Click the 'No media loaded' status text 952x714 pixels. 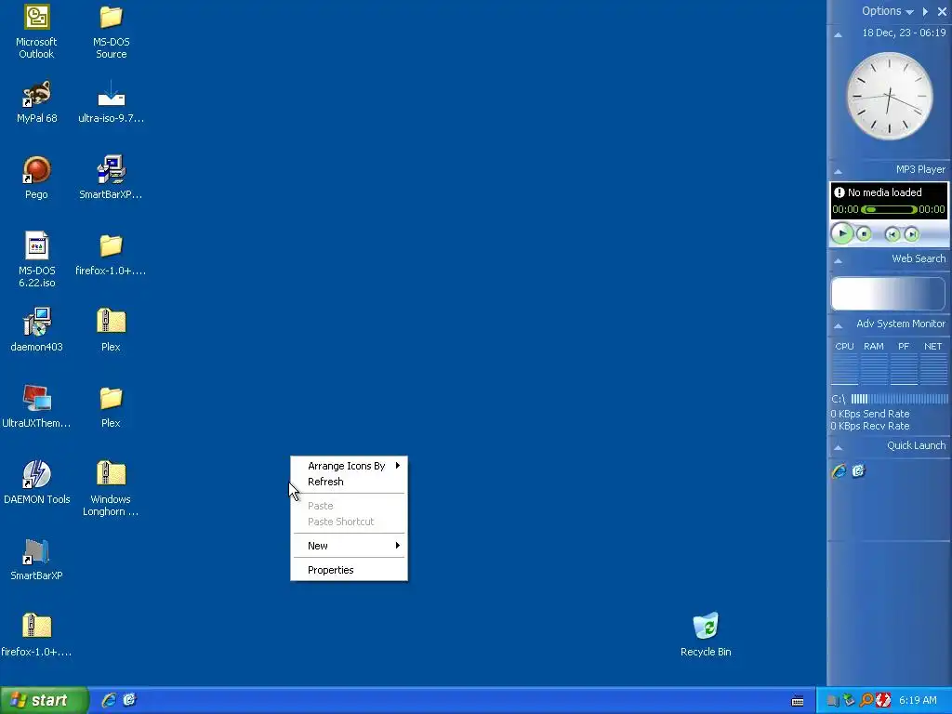pos(885,192)
